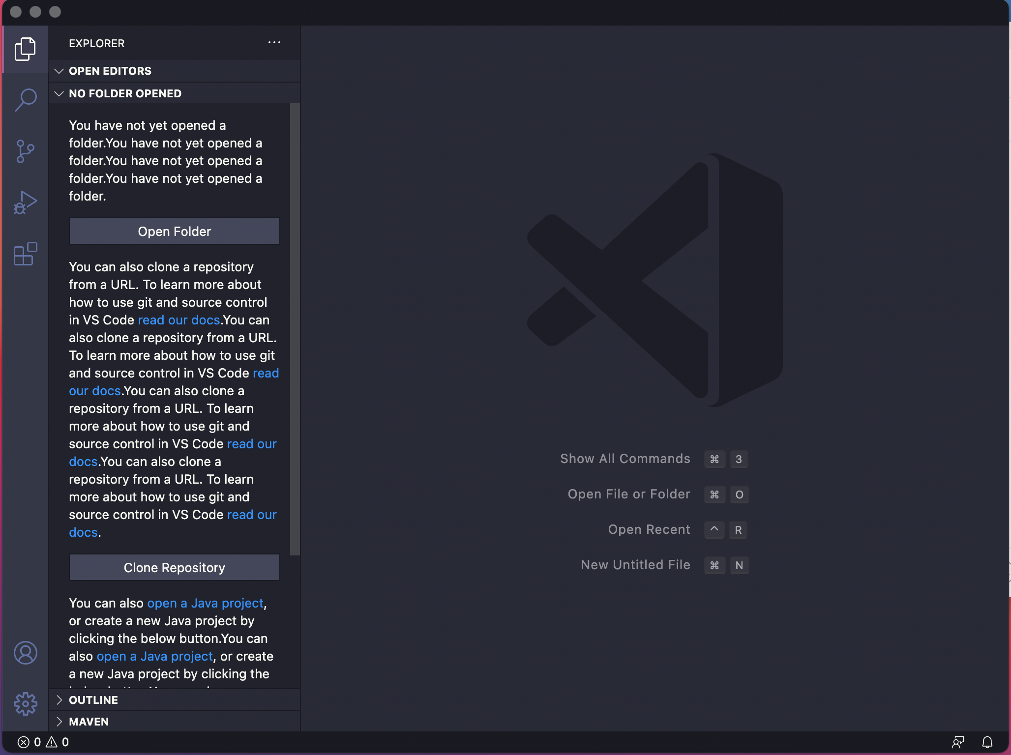Open the read our docs link
The width and height of the screenshot is (1011, 755).
(179, 320)
